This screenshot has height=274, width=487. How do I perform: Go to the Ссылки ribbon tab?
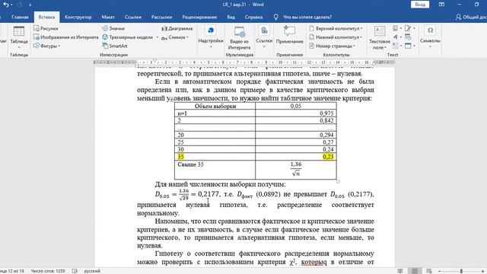[x=133, y=17]
